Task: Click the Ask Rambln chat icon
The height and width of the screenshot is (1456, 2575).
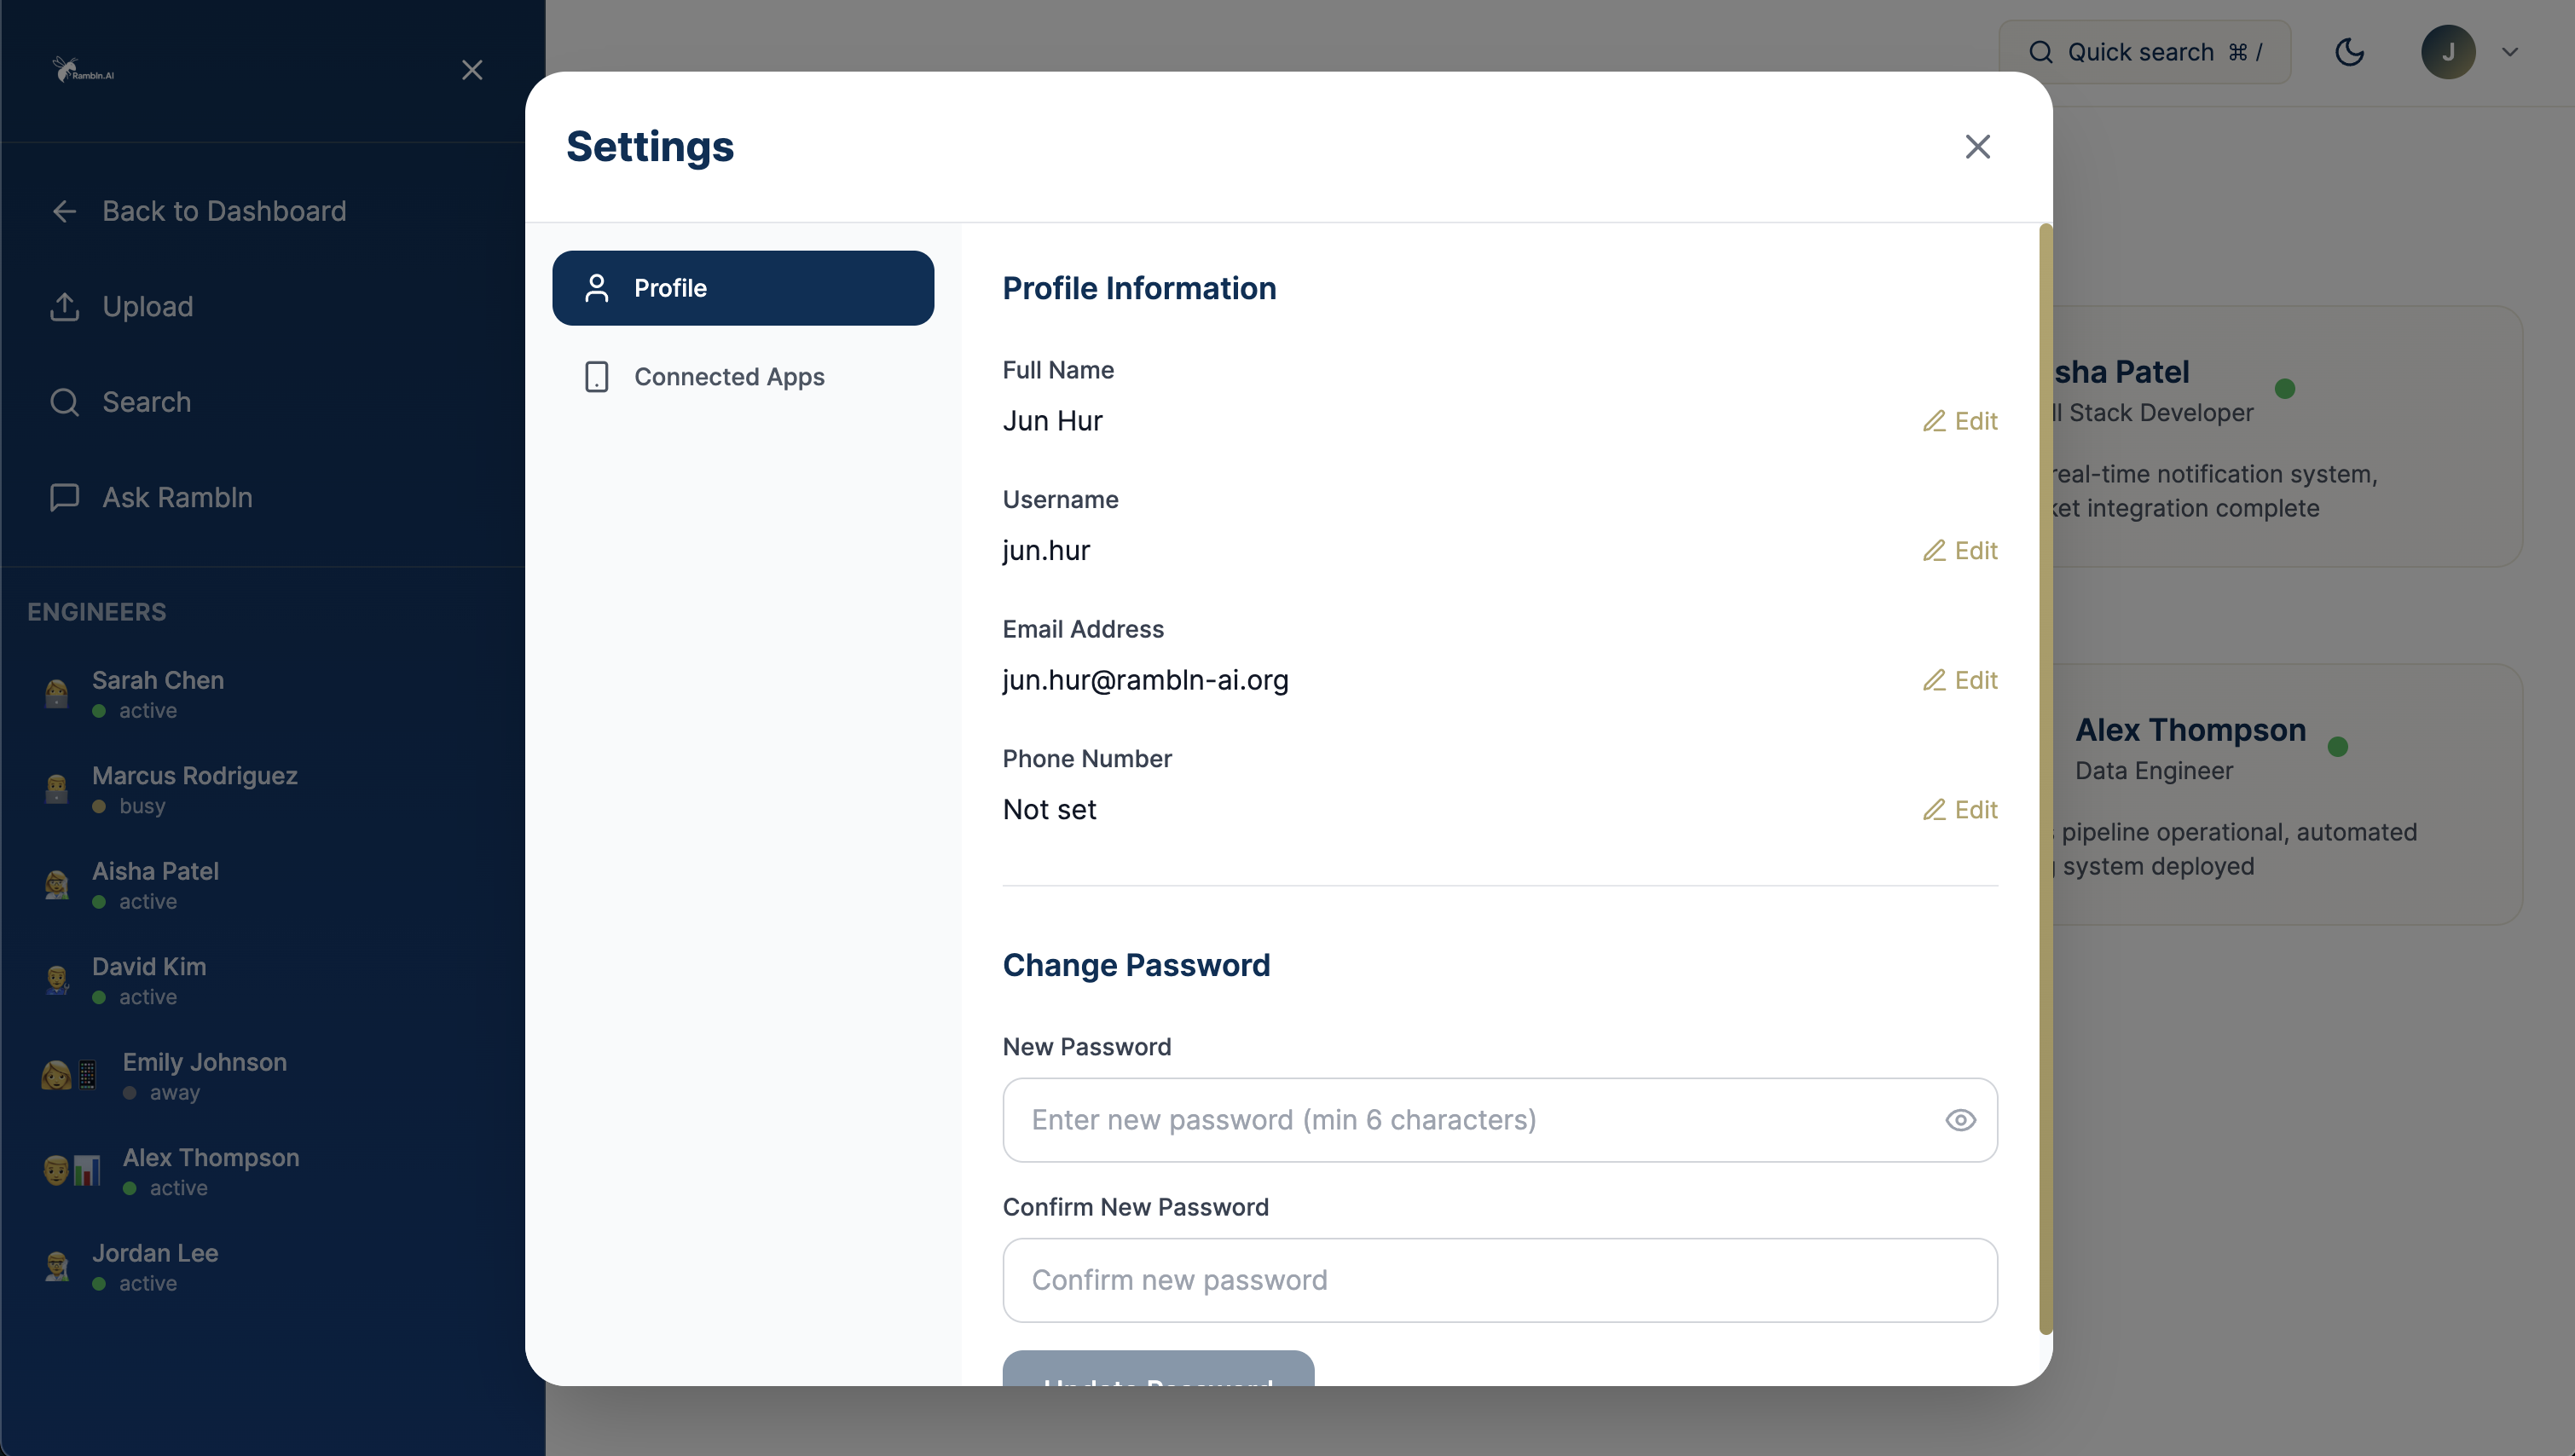Action: 64,497
